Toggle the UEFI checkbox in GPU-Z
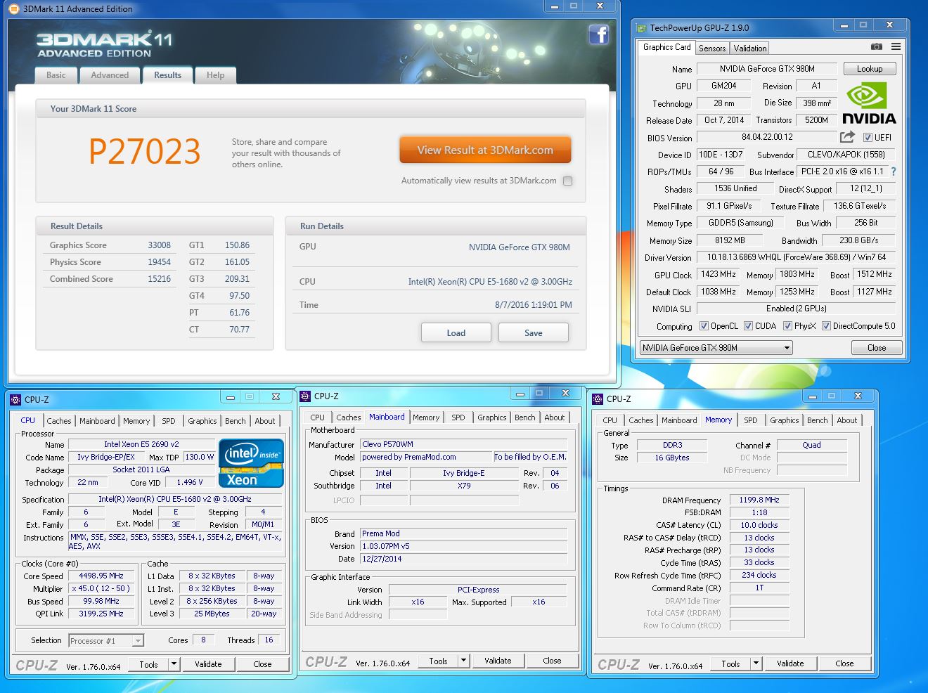Viewport: 928px width, 693px height. click(868, 138)
